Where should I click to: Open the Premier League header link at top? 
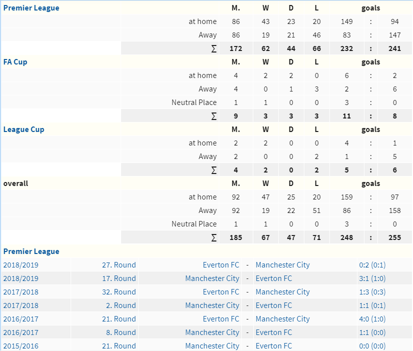[31, 8]
